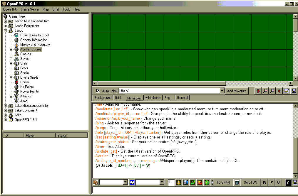The width and height of the screenshot is (298, 196).
Task: Roll the red d10 die
Action: click(200, 183)
